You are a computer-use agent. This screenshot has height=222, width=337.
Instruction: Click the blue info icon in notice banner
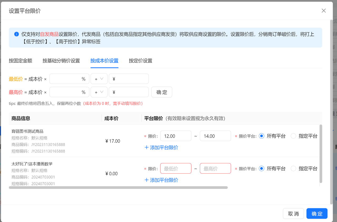(17, 34)
